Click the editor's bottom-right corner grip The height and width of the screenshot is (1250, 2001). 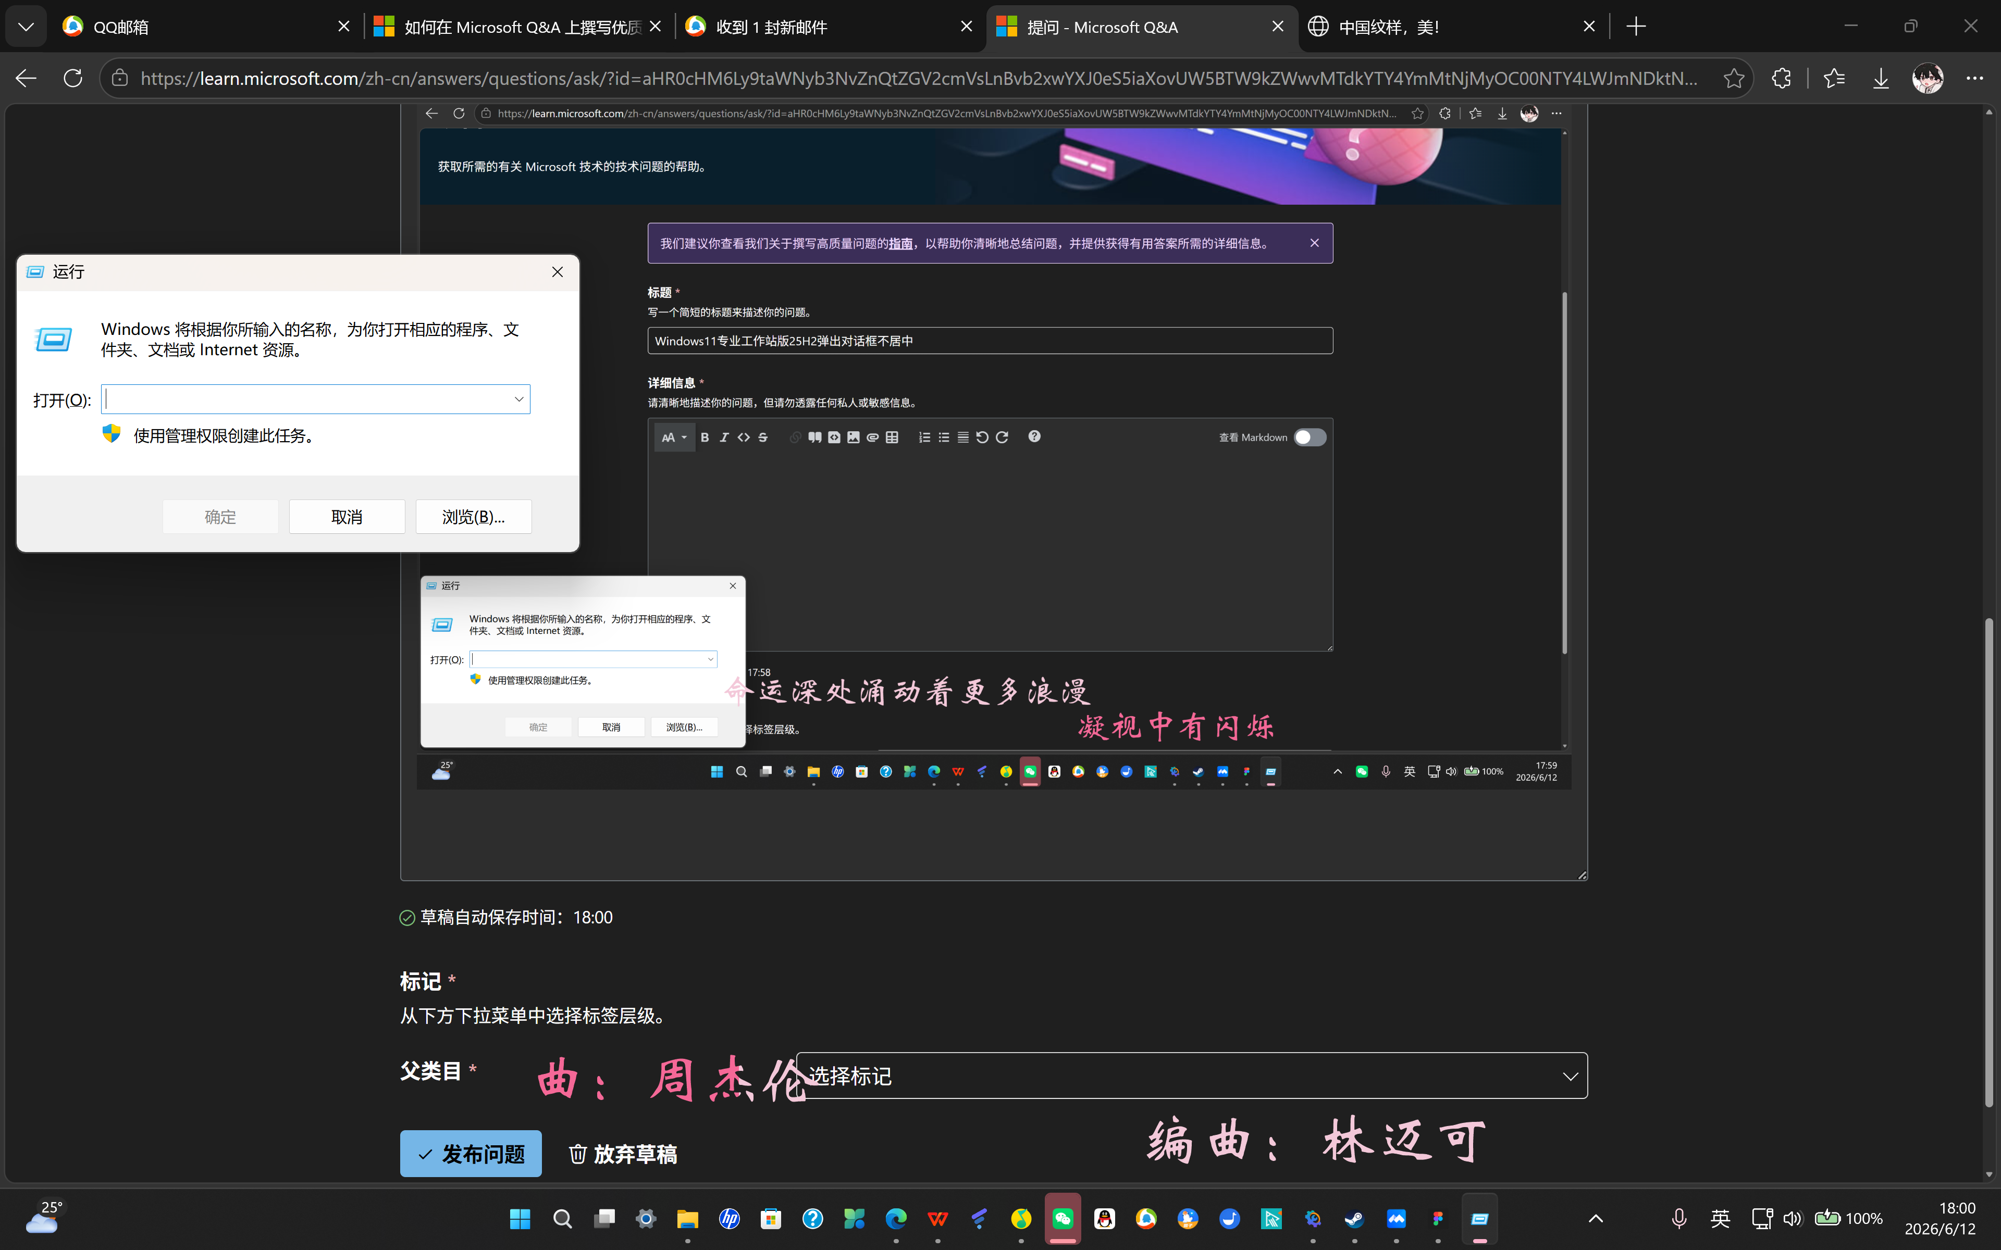1582,874
